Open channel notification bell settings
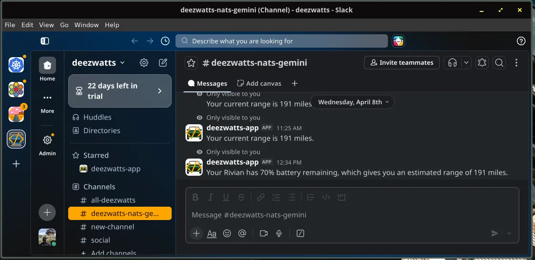The image size is (535, 260). [482, 63]
